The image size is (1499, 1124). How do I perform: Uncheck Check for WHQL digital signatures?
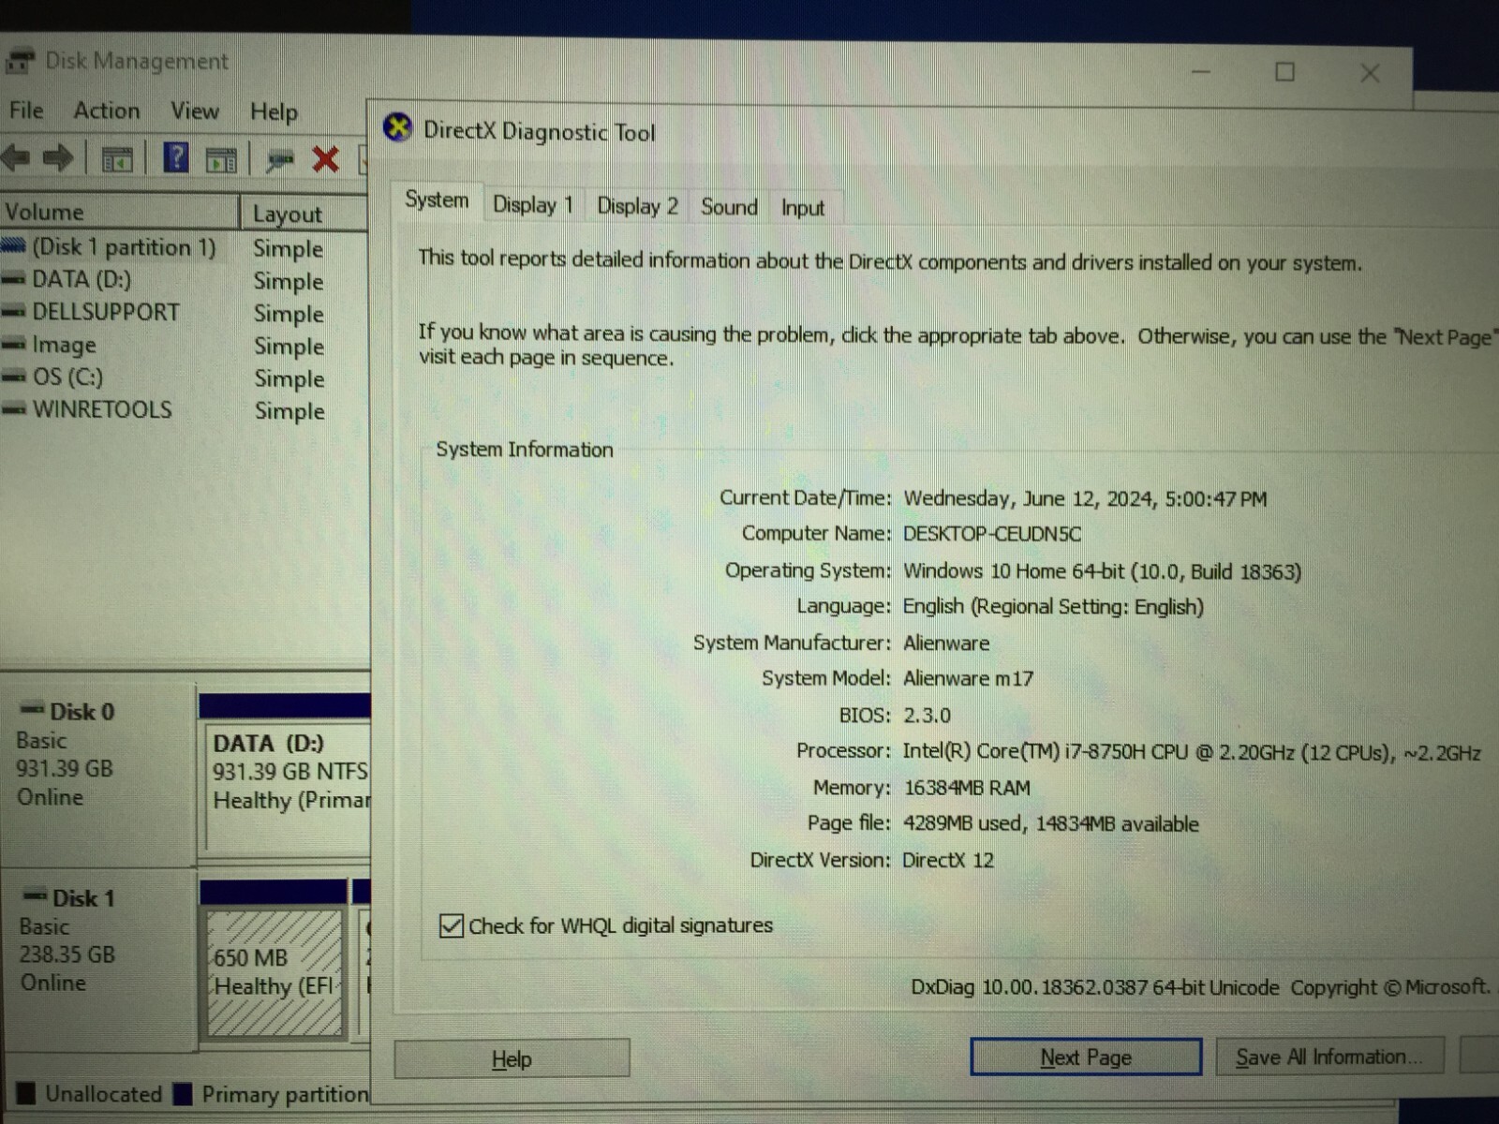click(452, 925)
